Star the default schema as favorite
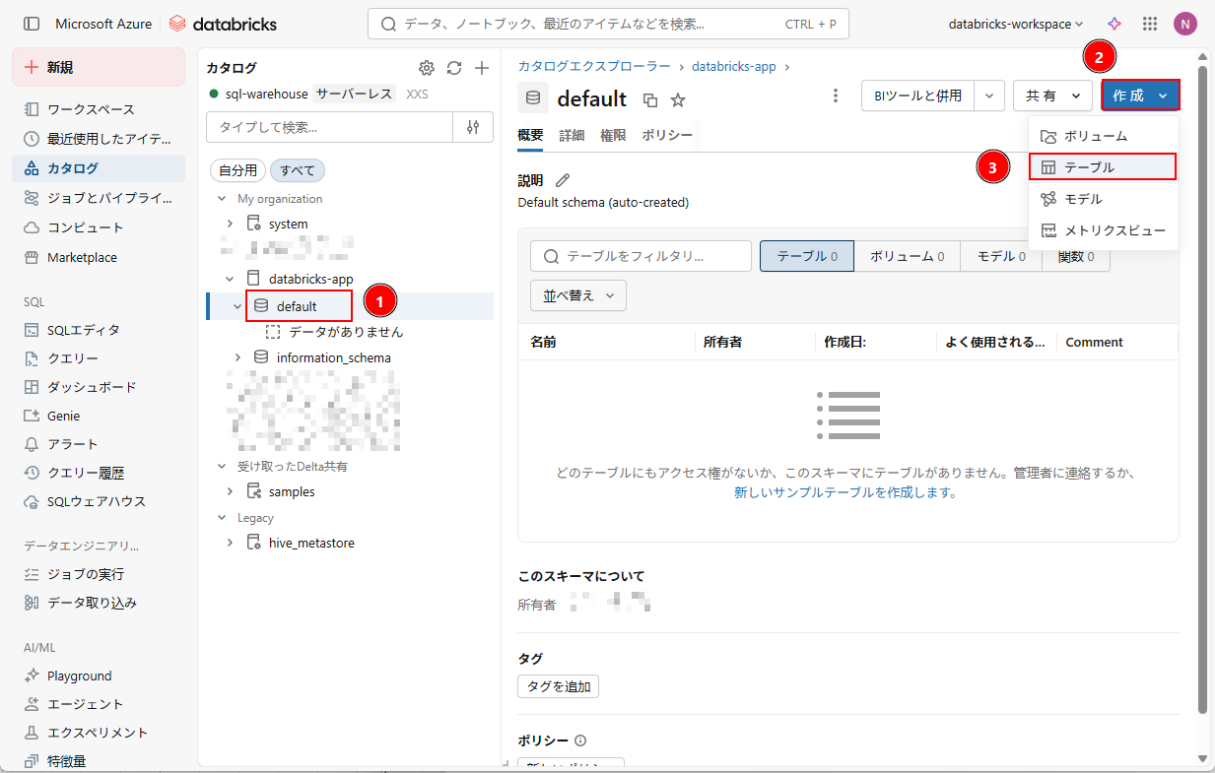 tap(678, 99)
